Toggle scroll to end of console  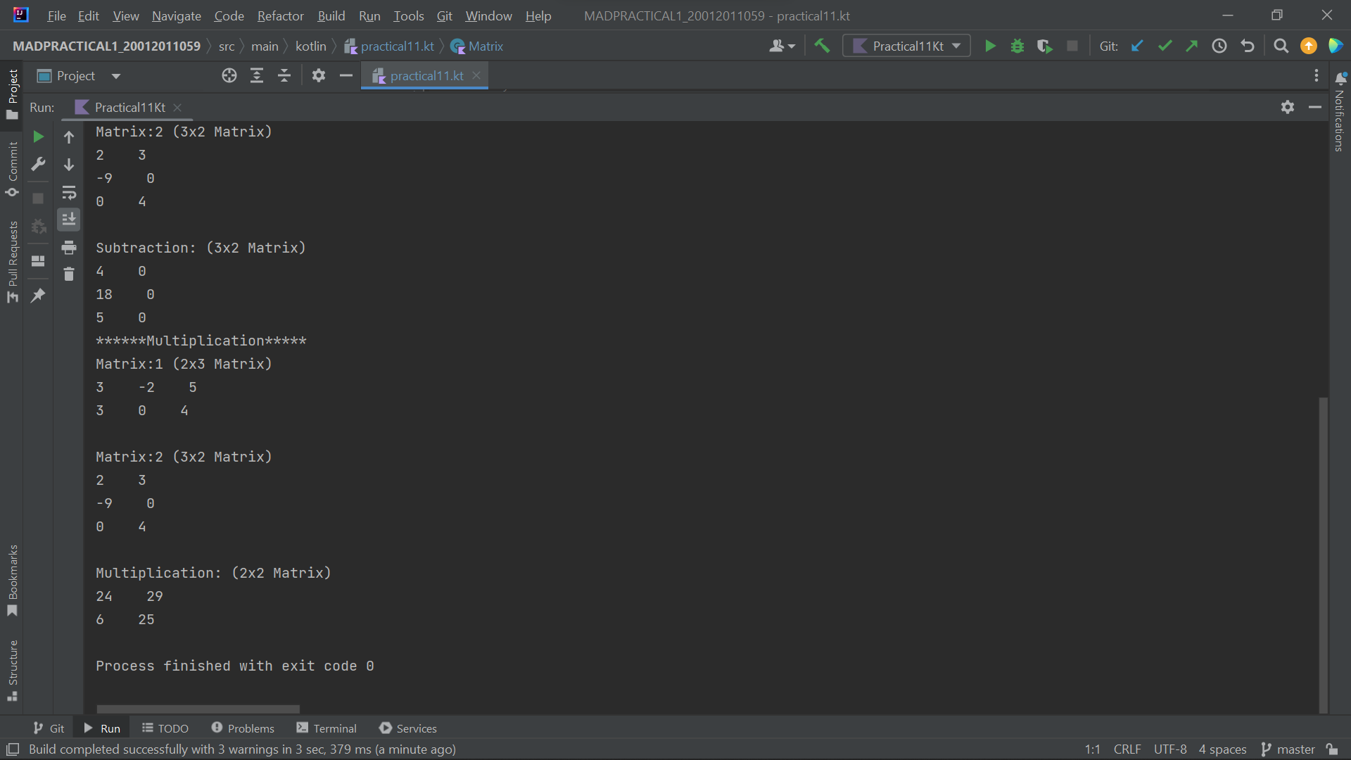(x=69, y=220)
